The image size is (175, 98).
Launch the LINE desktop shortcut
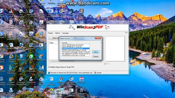click(x=31, y=57)
